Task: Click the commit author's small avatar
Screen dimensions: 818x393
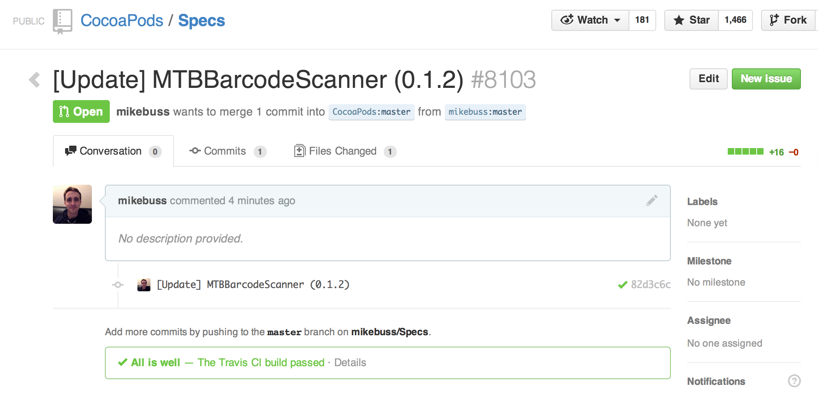Action: tap(144, 285)
